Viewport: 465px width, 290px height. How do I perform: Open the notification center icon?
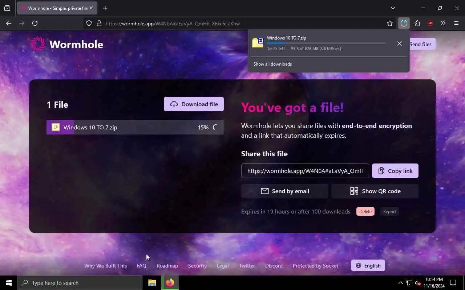click(x=453, y=283)
